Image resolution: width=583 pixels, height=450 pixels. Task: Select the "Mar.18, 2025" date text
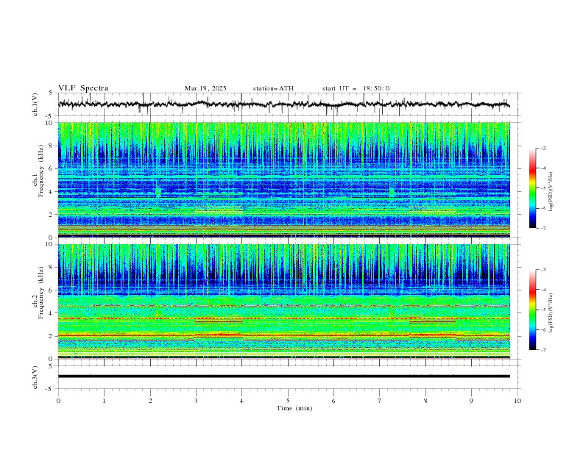205,88
